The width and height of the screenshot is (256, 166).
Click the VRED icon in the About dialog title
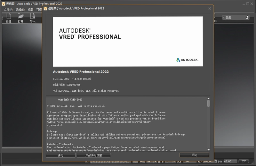click(45, 8)
